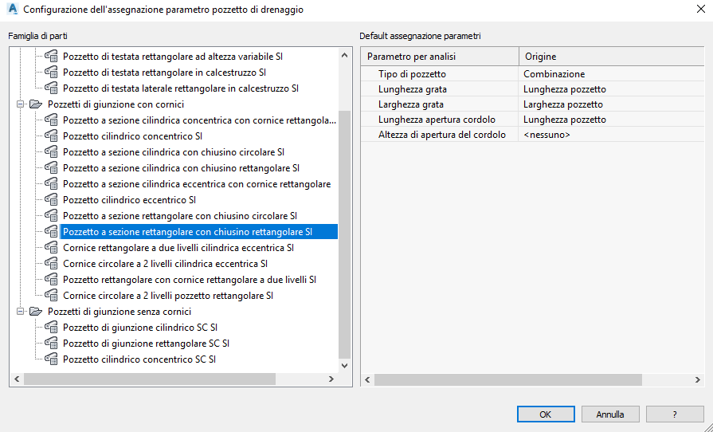Select Pozzetto di giunzione cilindrico SC SI
713x432 pixels.
[x=140, y=328]
